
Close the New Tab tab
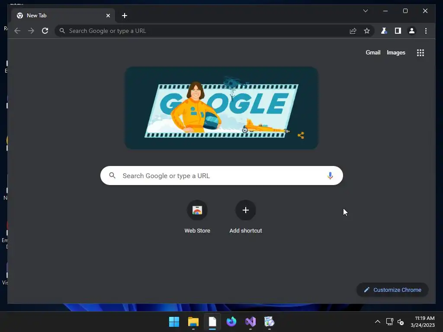tap(108, 16)
